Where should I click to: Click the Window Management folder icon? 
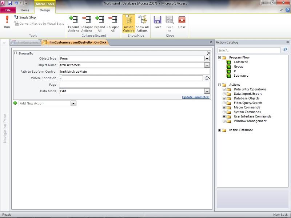click(x=229, y=121)
